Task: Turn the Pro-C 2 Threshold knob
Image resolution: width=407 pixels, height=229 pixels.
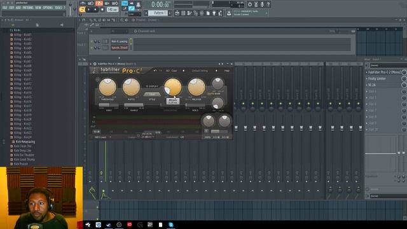Action: click(x=107, y=87)
